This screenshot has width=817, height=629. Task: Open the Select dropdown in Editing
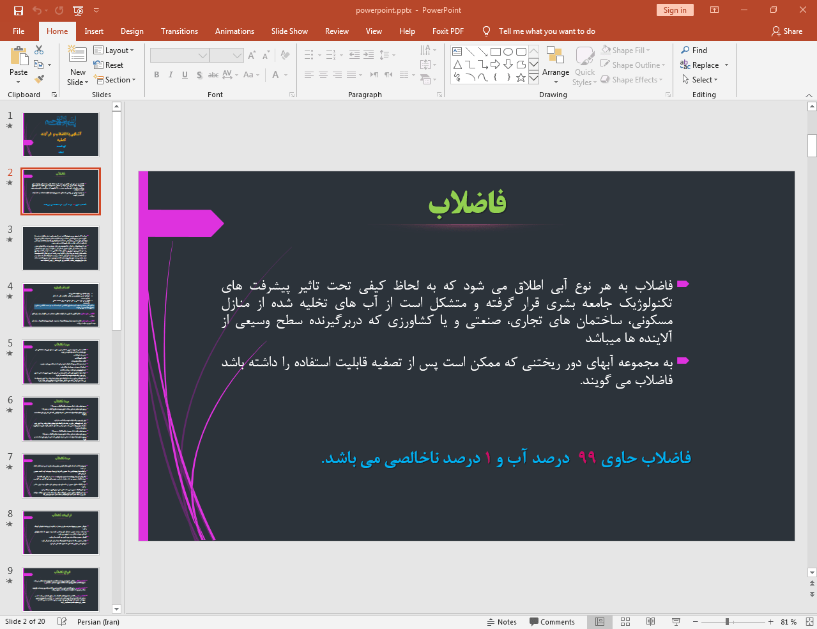click(x=700, y=79)
